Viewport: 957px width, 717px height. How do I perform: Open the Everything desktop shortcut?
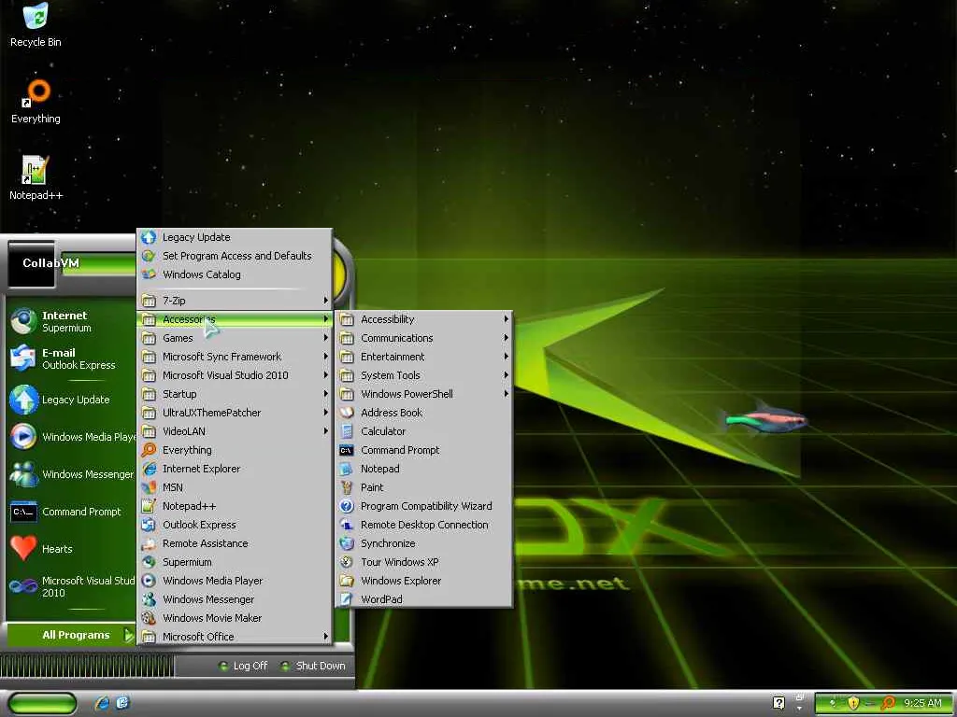(x=36, y=101)
